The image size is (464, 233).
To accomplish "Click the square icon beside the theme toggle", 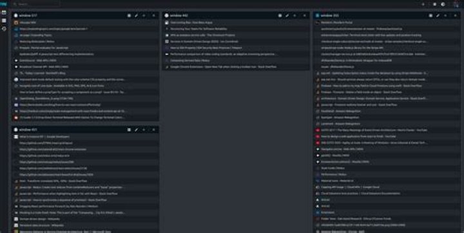I will pyautogui.click(x=435, y=4).
